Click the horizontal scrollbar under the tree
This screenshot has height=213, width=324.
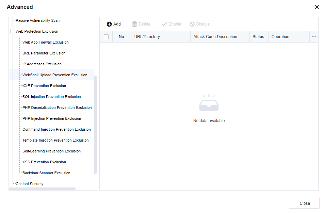[x=42, y=189]
